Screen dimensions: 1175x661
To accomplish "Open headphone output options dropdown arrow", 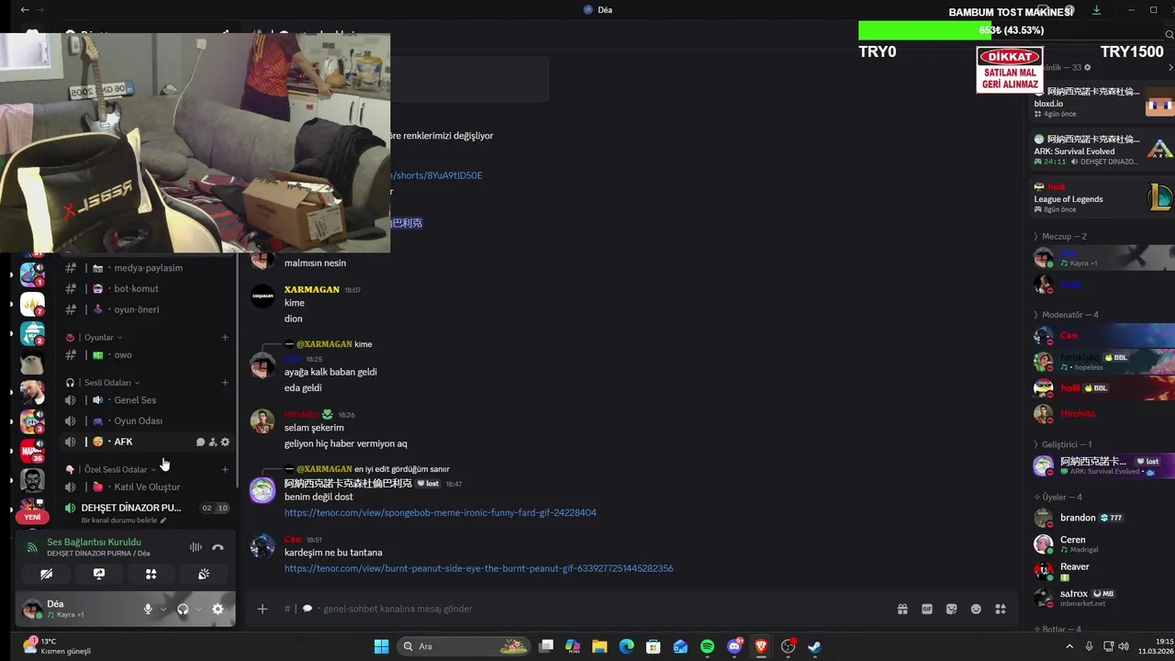I will click(x=197, y=609).
